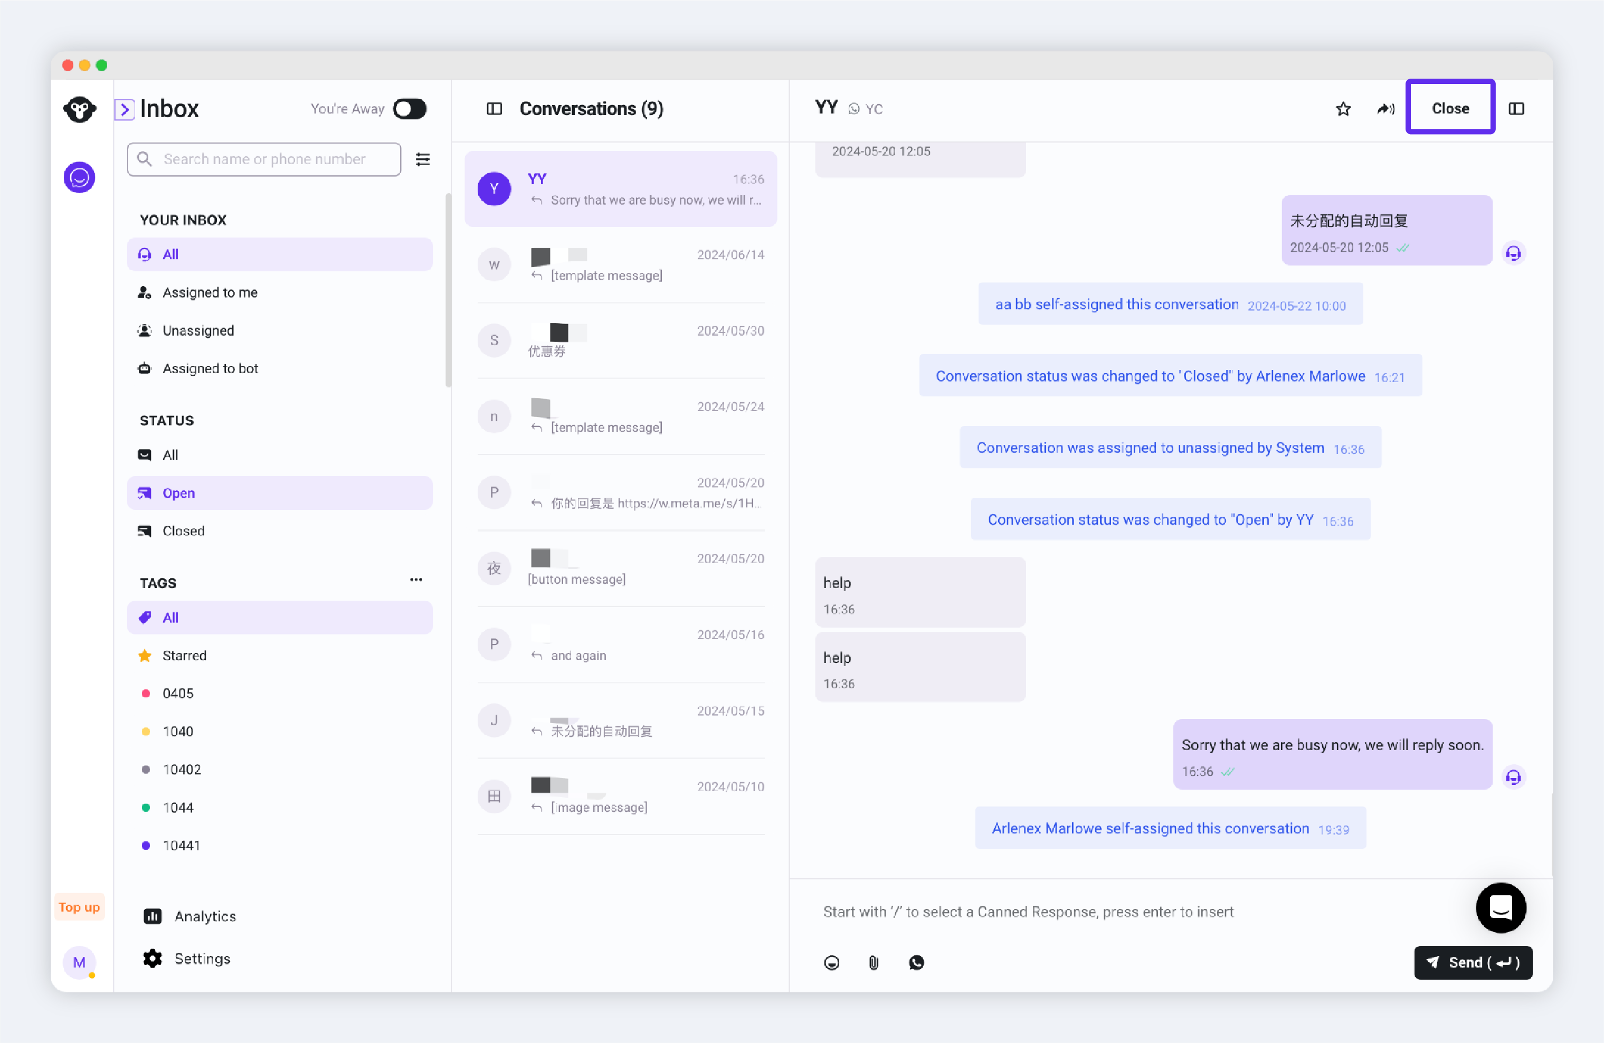The width and height of the screenshot is (1604, 1043).
Task: Open the M user avatar menu
Action: coord(80,962)
